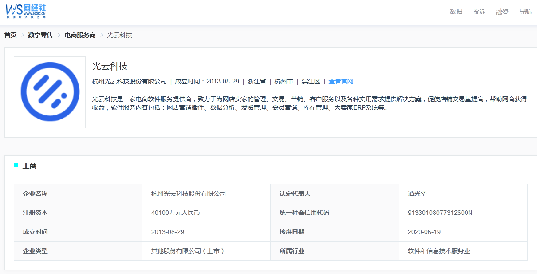Open the 数据 navigation menu item
Image resolution: width=537 pixels, height=274 pixels.
pos(456,12)
